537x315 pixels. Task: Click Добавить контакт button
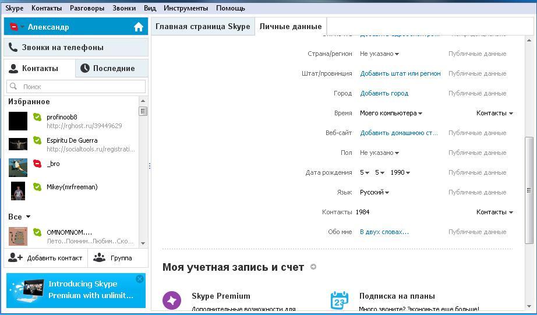point(45,258)
